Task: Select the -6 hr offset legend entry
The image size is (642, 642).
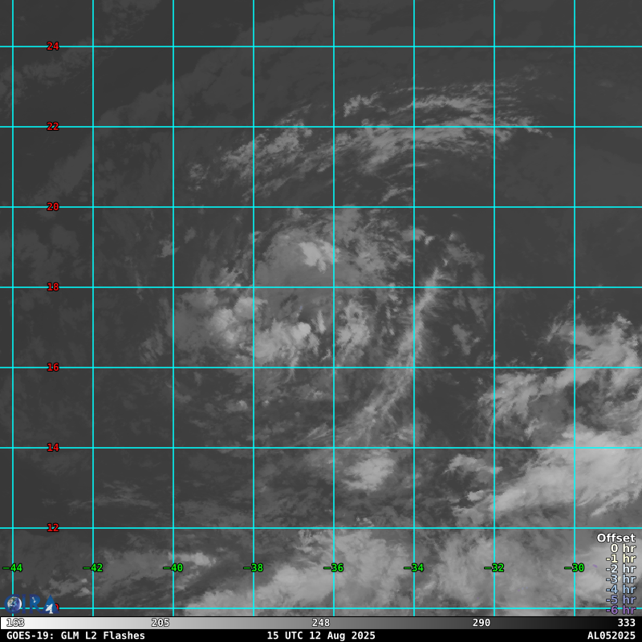Action: (x=620, y=610)
